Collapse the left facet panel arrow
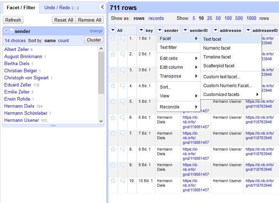Screen dimensions: 279x203 [x=102, y=7]
